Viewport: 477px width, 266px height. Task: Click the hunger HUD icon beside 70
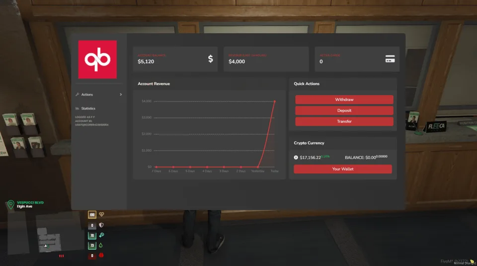tap(101, 235)
